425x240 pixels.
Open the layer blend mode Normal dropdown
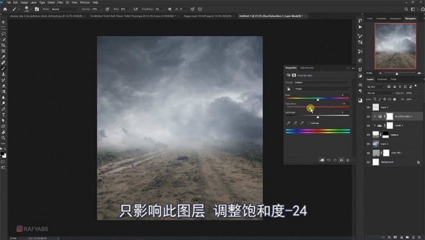[380, 93]
